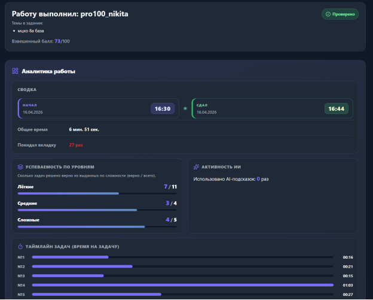373x300 pixels.
Task: Click the Лёгкие progress bar
Action: click(x=97, y=194)
